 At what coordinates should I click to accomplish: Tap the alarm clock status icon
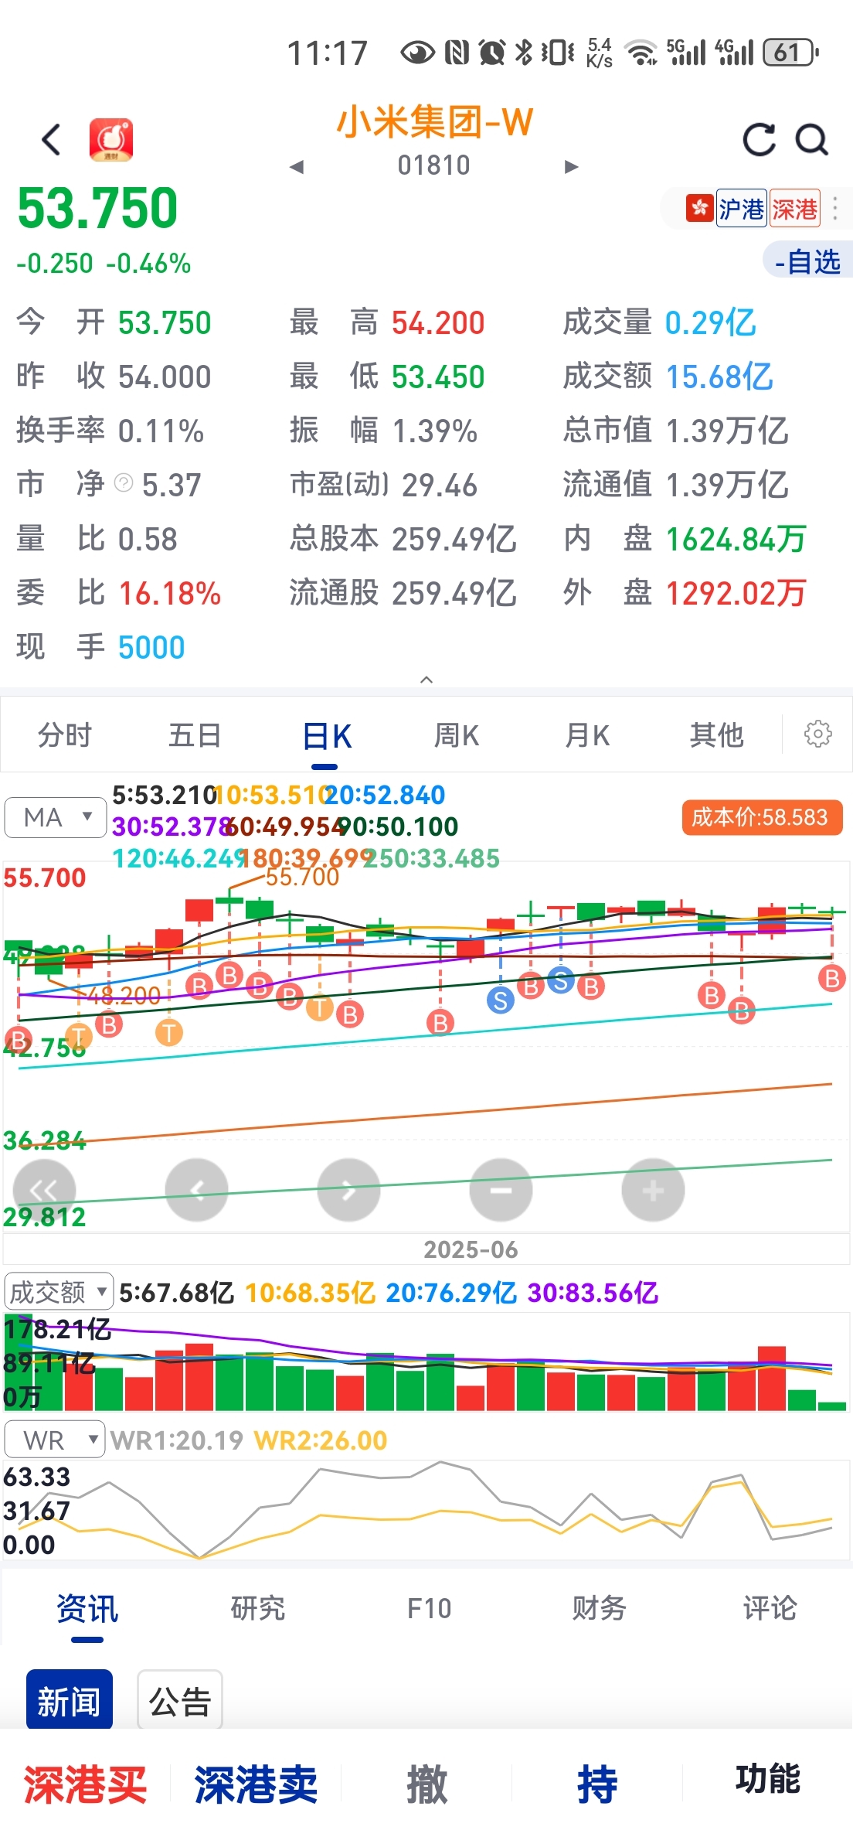(491, 53)
